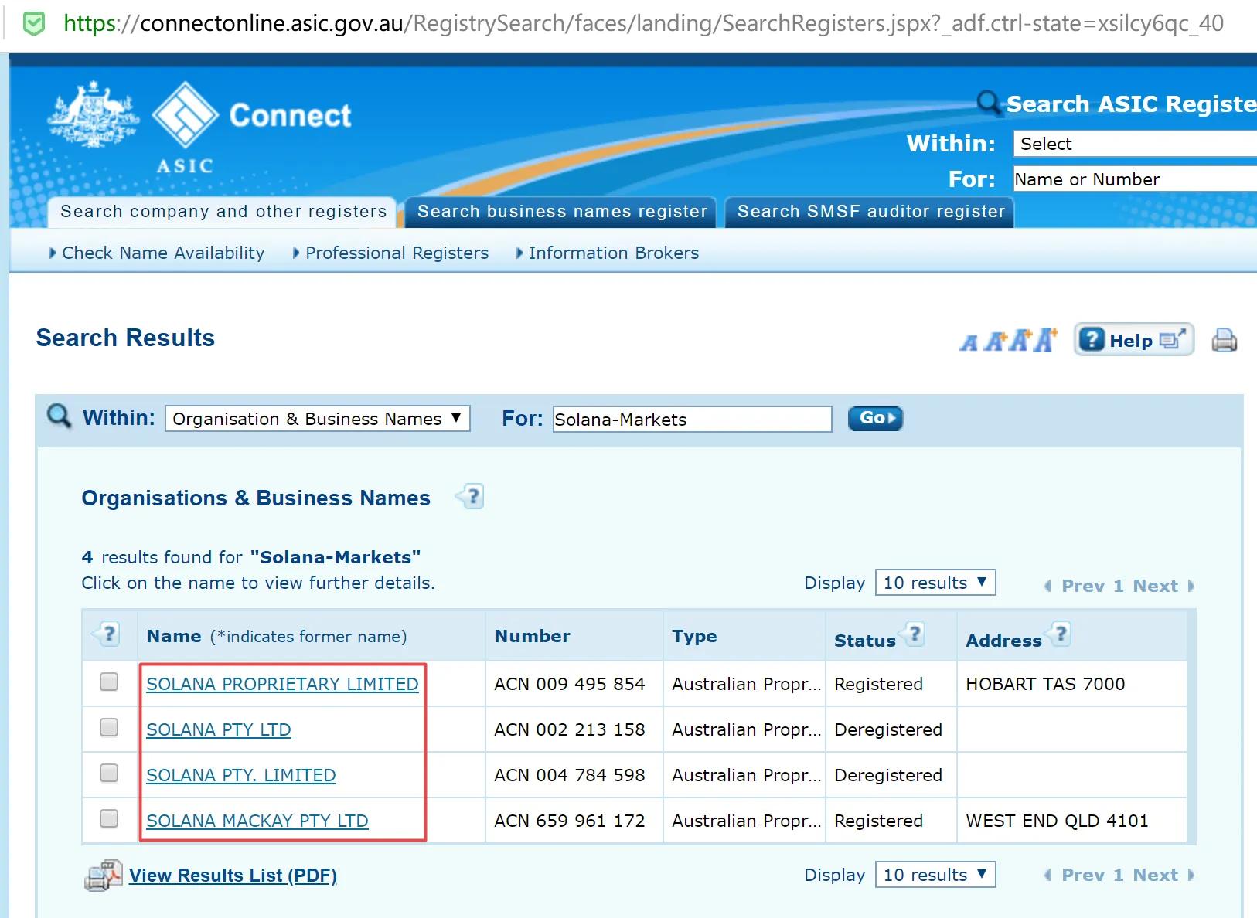
Task: Open SOLANA PTY. LIMITED details link
Action: [x=241, y=775]
